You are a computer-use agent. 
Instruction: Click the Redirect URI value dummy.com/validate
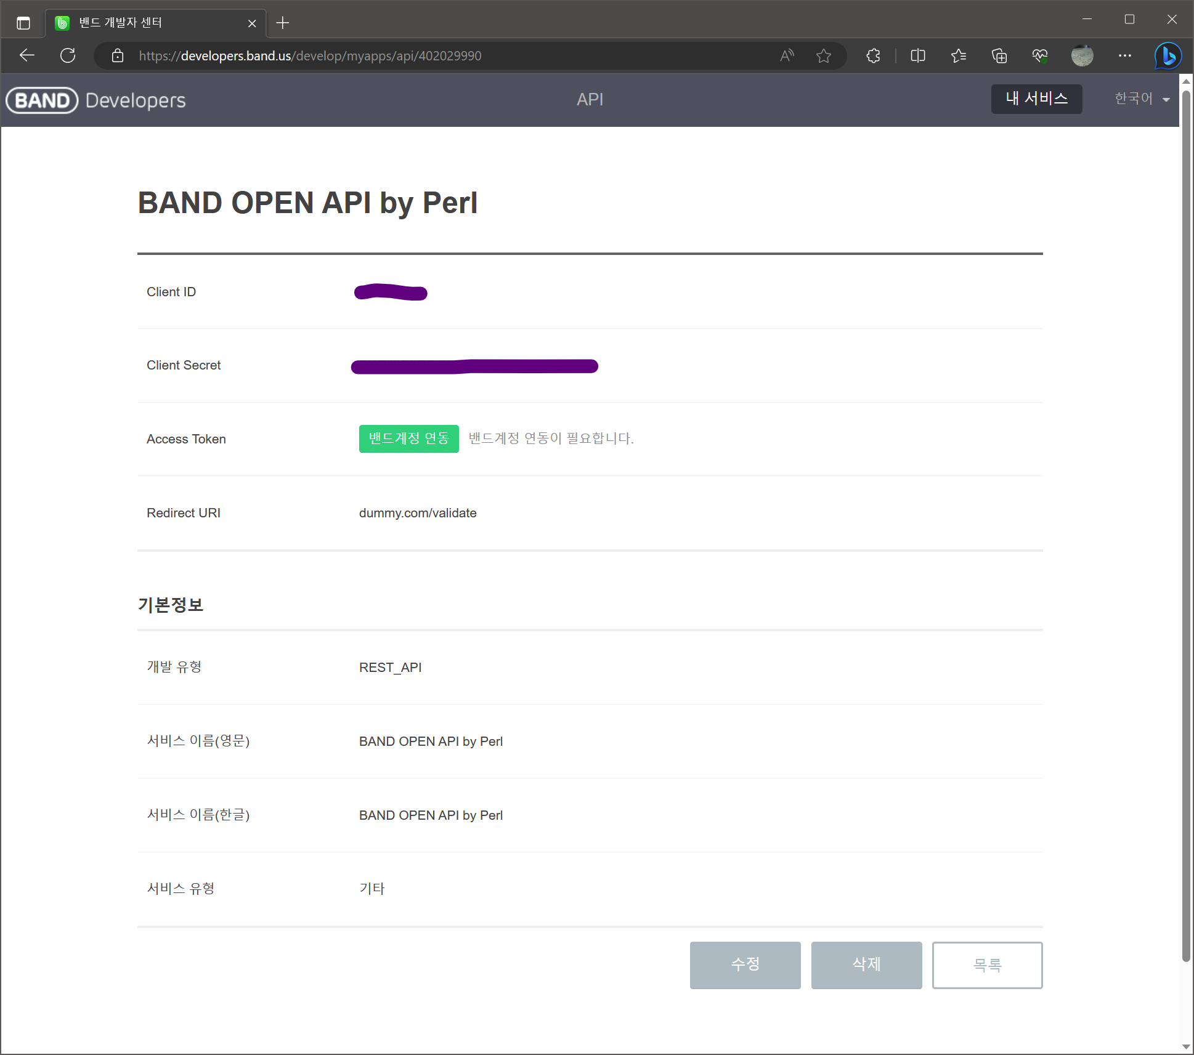(x=418, y=513)
